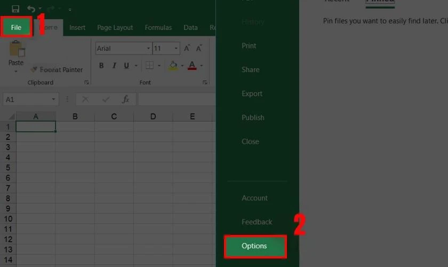Open the Font dialog launcher
448x267 pixels.
205,82
